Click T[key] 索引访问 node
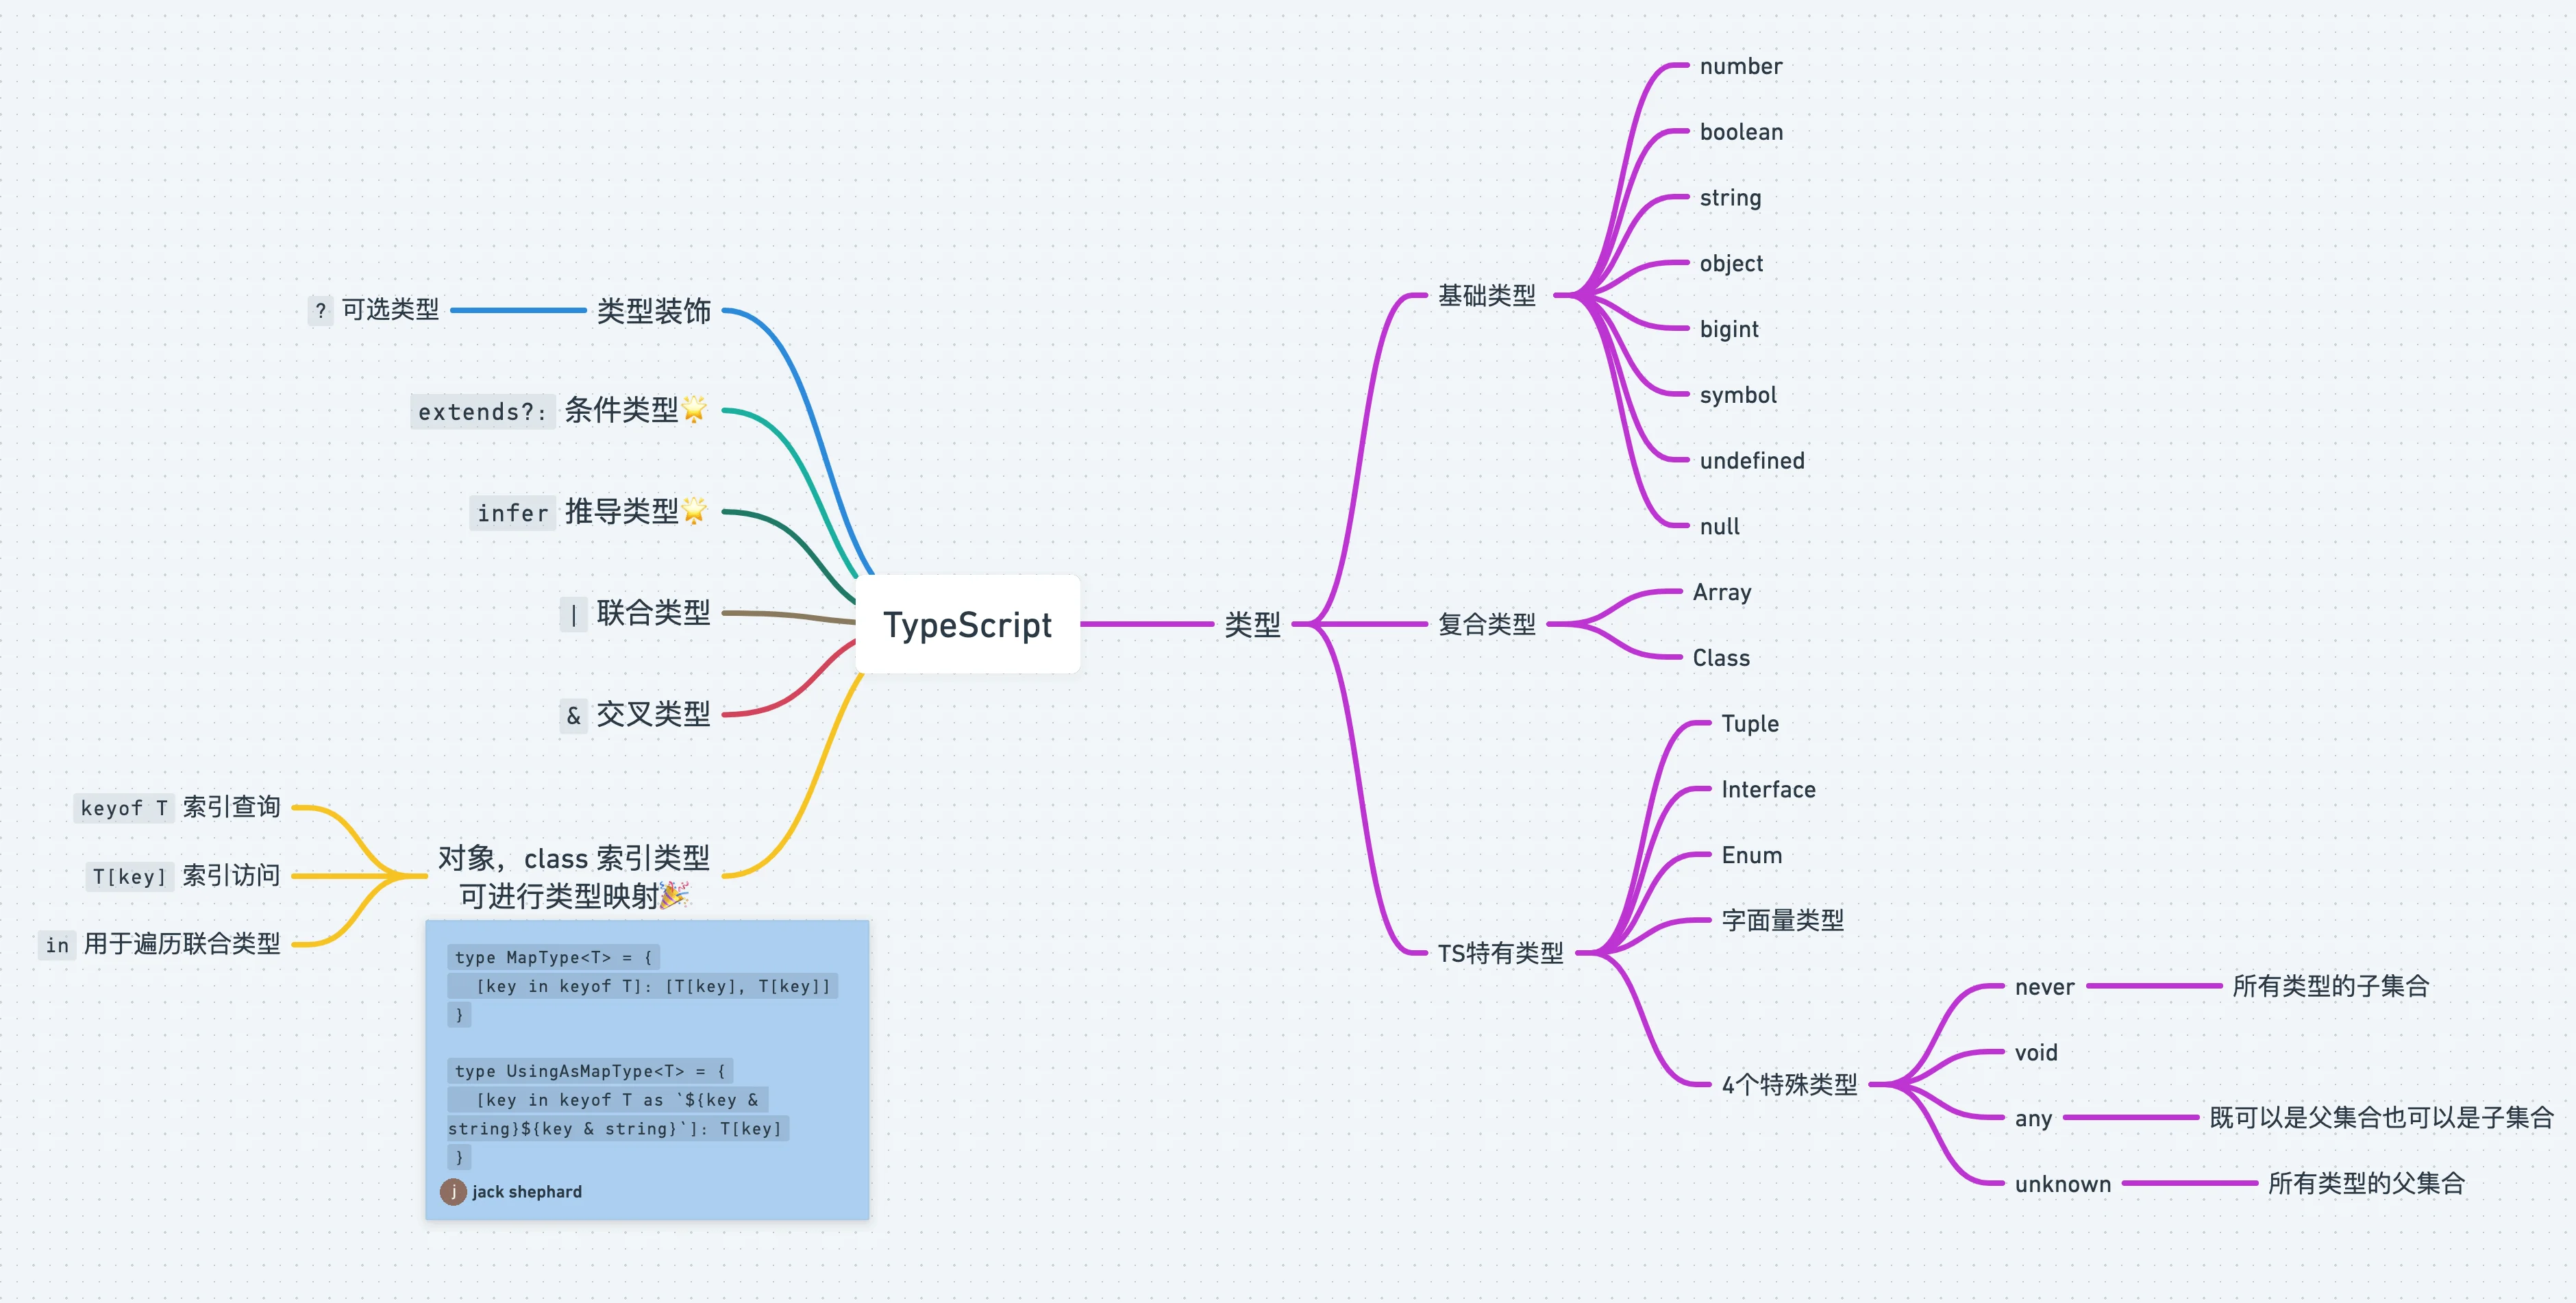This screenshot has width=2576, height=1303. tap(183, 876)
